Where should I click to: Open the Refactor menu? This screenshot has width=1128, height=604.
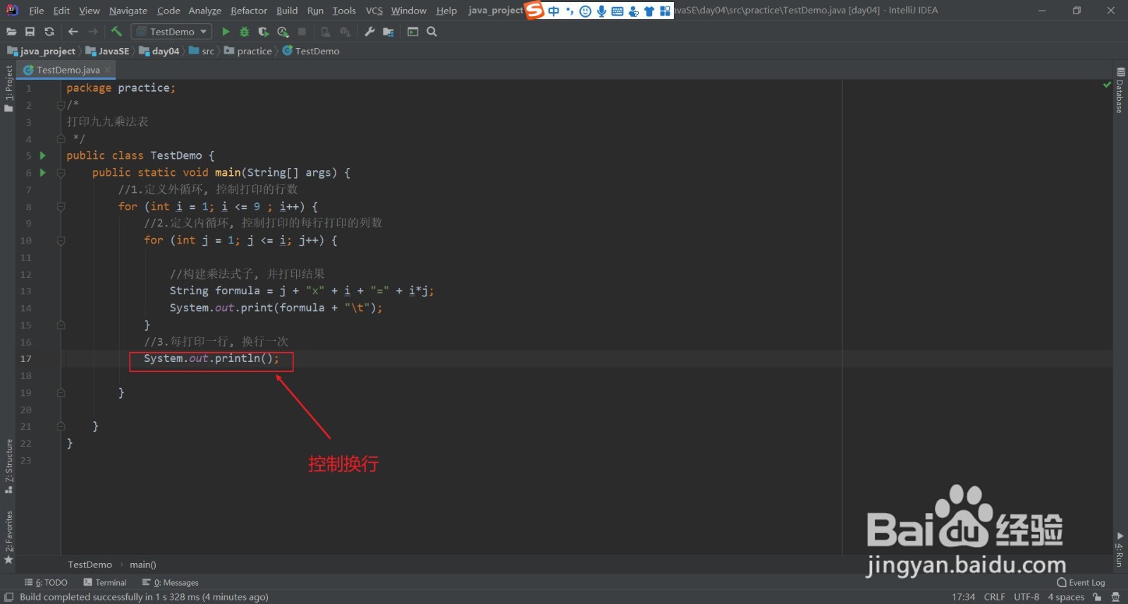(249, 11)
